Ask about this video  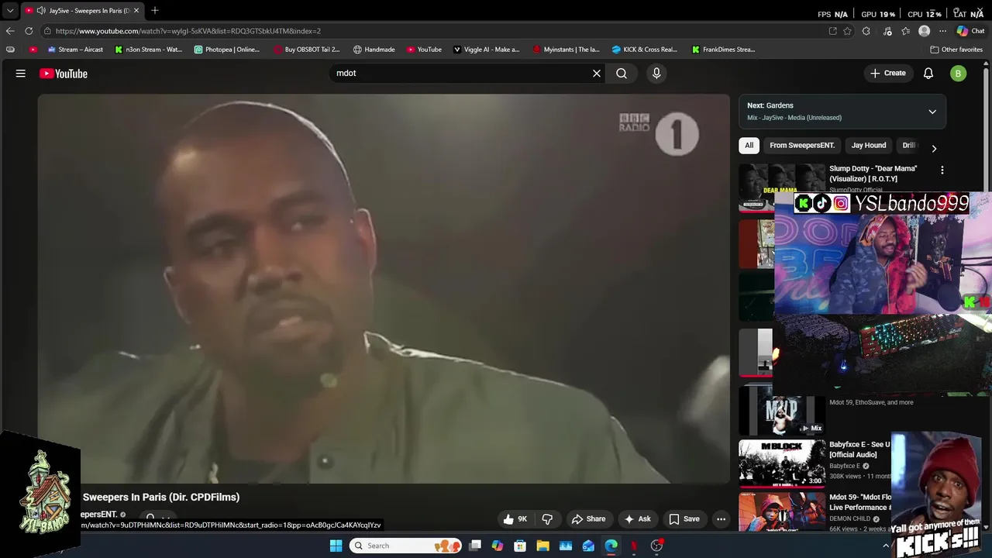click(x=639, y=519)
